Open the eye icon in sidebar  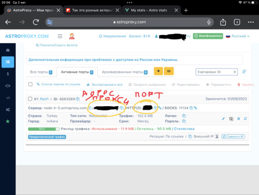pyautogui.click(x=8, y=86)
